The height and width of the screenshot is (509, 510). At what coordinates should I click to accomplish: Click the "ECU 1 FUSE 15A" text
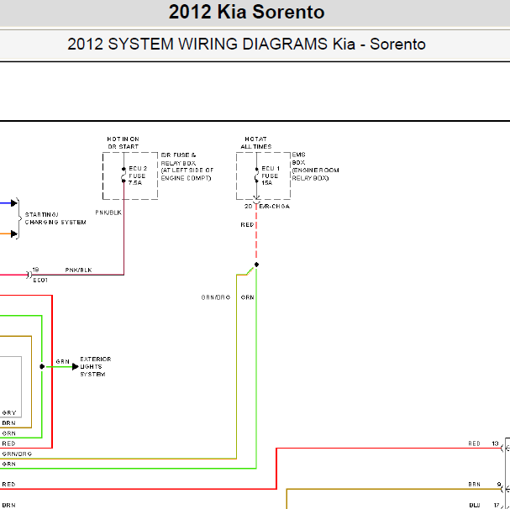(x=271, y=176)
